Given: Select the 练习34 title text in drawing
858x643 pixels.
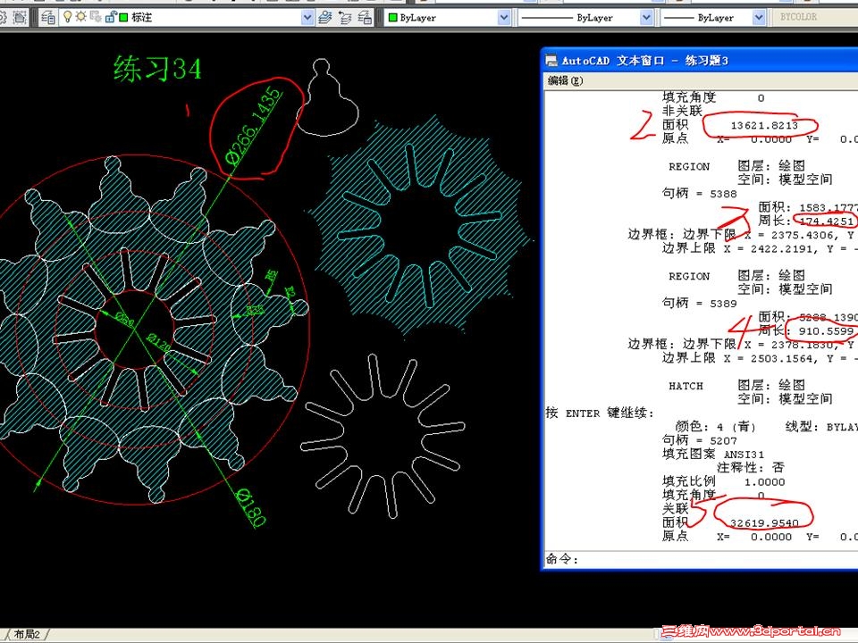Looking at the screenshot, I should click(157, 70).
